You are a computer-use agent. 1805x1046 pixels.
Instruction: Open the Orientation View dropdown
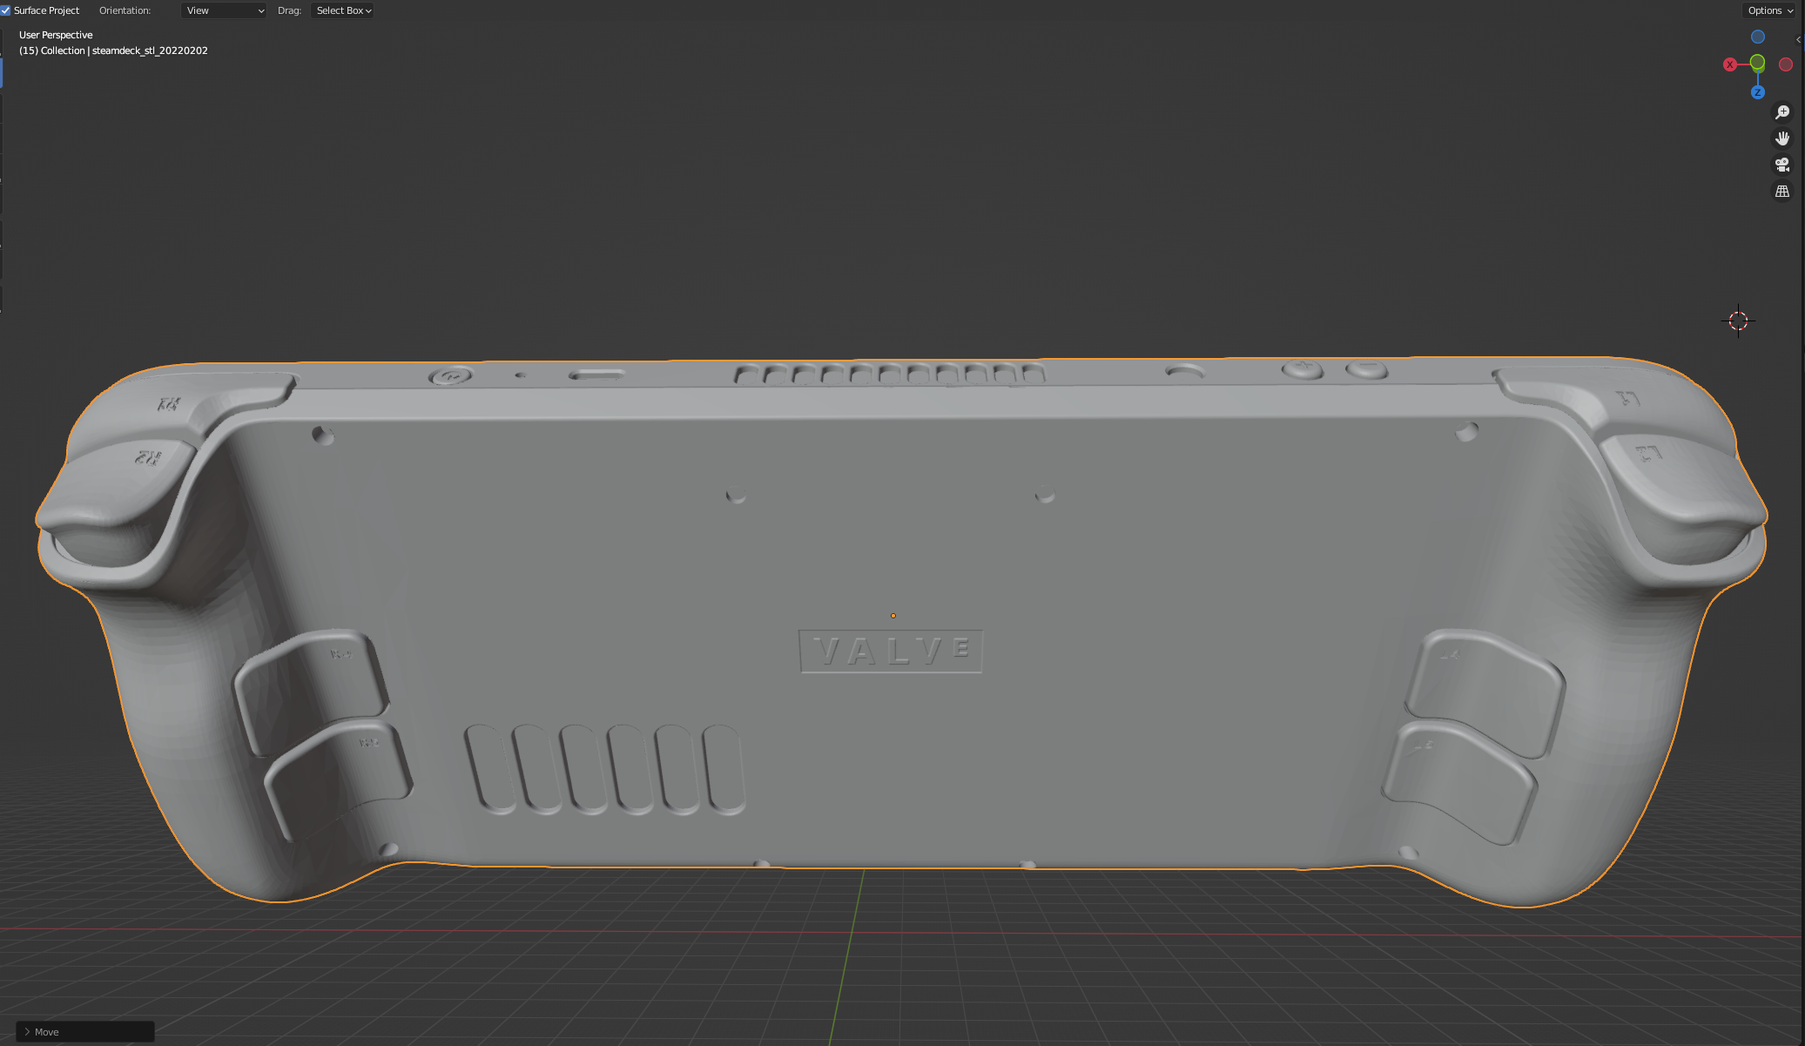224,10
